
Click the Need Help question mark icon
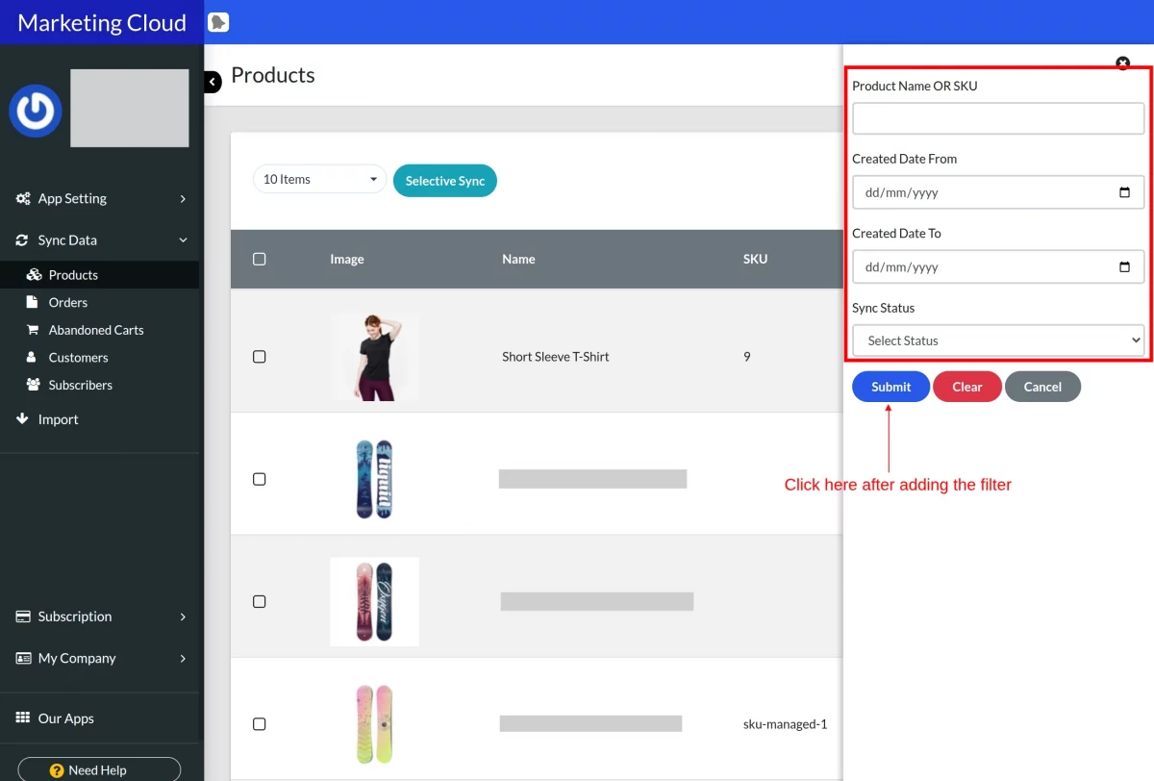[57, 770]
